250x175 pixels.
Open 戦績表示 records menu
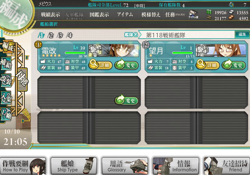tap(51, 14)
